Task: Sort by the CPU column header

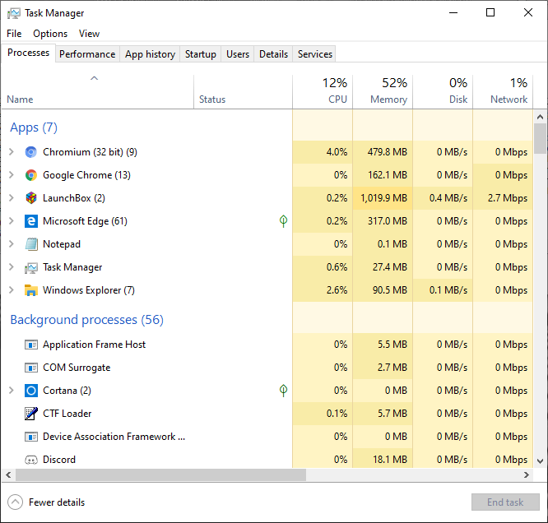Action: pos(323,91)
